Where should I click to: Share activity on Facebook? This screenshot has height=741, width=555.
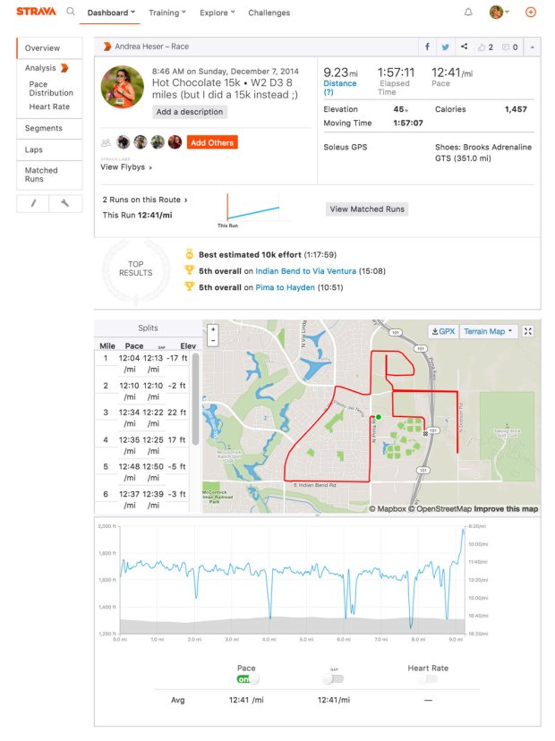click(426, 47)
